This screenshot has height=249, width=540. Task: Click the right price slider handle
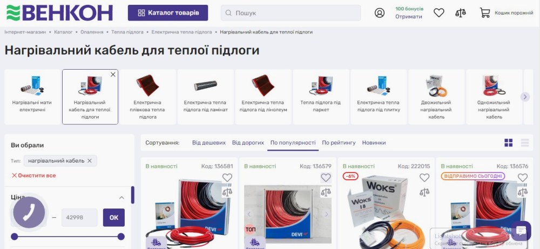click(x=121, y=237)
